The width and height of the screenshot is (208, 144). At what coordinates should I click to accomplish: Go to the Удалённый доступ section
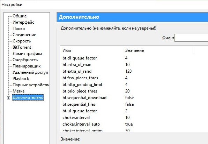30,72
